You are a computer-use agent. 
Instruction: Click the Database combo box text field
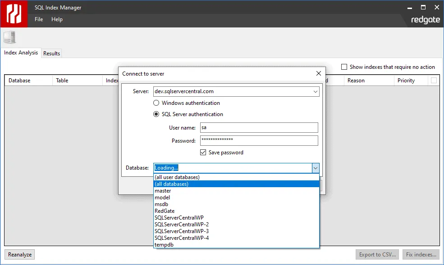point(233,168)
